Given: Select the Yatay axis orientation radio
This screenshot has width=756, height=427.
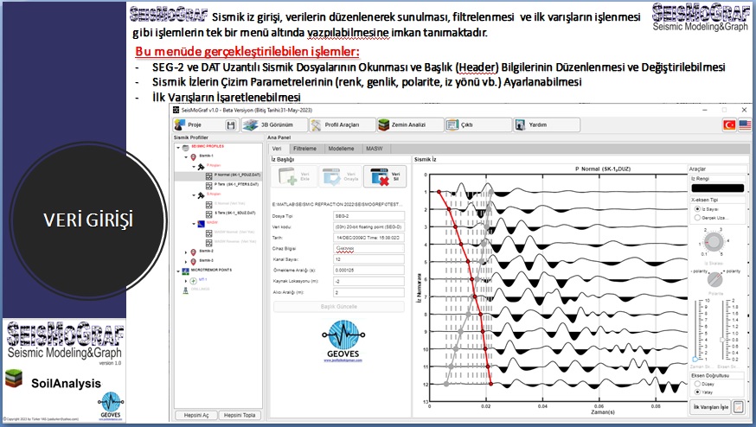Looking at the screenshot, I should coord(697,392).
